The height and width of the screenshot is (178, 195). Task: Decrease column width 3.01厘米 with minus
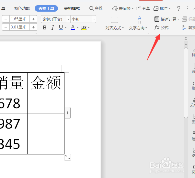6,27
